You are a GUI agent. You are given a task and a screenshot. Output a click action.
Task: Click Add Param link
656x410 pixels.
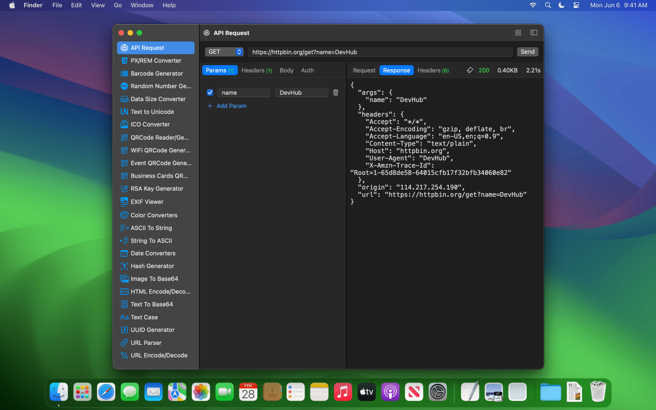click(x=226, y=106)
